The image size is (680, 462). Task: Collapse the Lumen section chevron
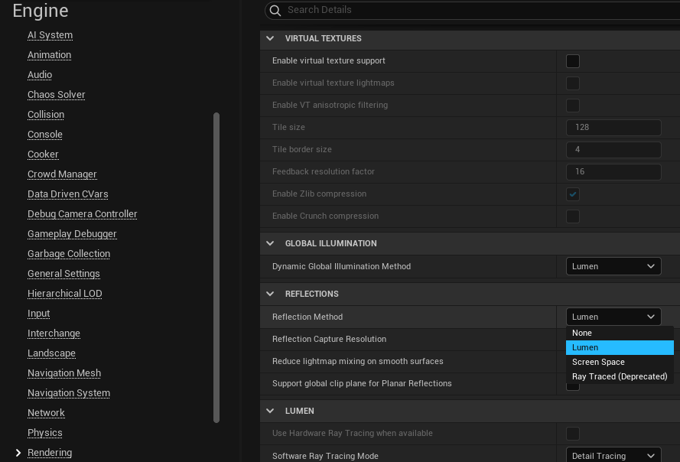tap(269, 411)
